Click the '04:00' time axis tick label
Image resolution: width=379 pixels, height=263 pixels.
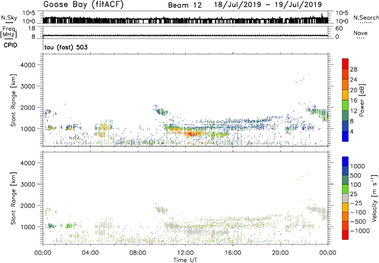point(90,253)
